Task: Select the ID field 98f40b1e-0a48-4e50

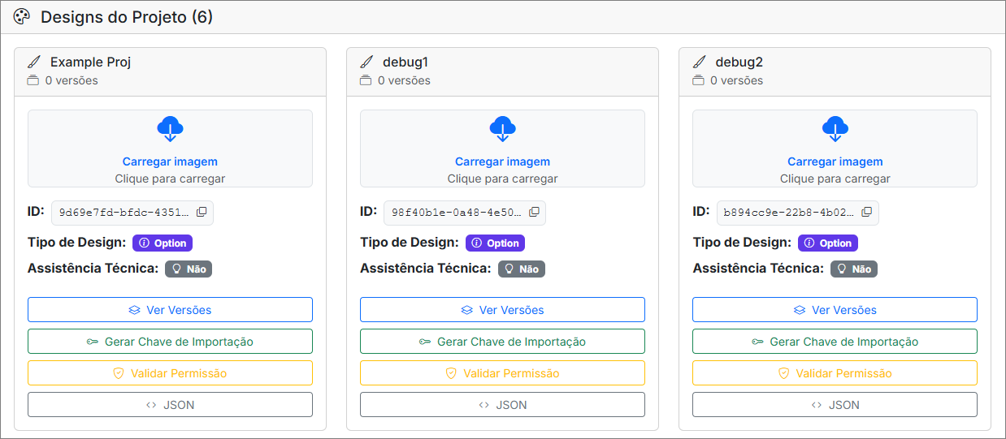Action: [465, 213]
